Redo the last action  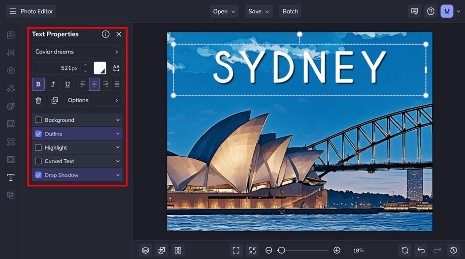pyautogui.click(x=437, y=251)
